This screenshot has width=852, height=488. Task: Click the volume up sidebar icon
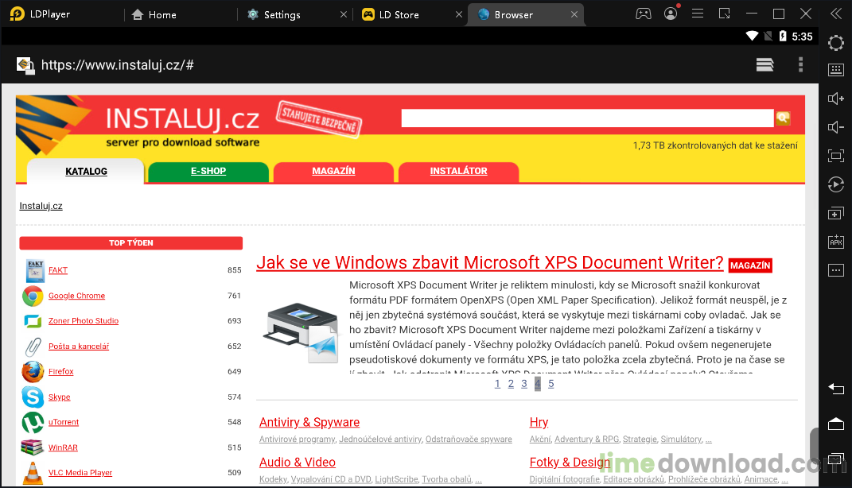(x=836, y=99)
